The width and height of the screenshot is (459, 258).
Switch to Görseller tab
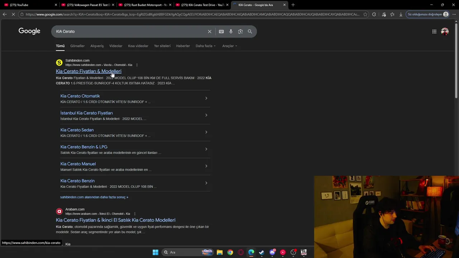click(x=77, y=46)
